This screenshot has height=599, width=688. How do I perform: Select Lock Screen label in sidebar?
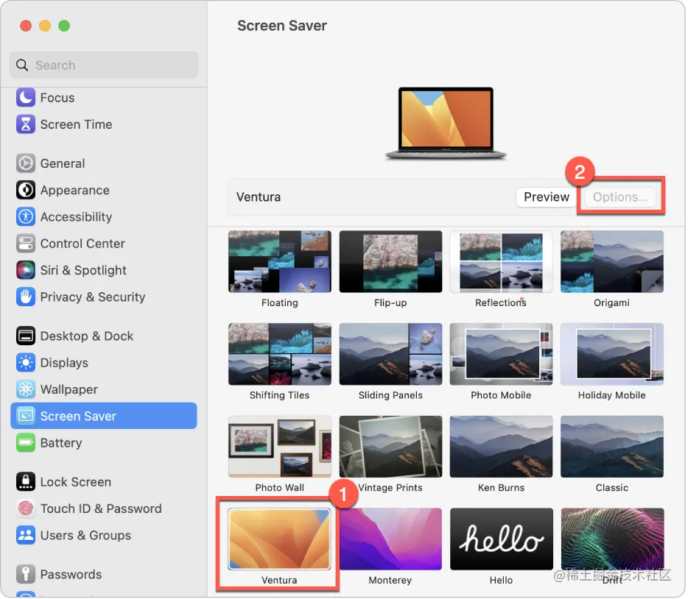pyautogui.click(x=75, y=481)
